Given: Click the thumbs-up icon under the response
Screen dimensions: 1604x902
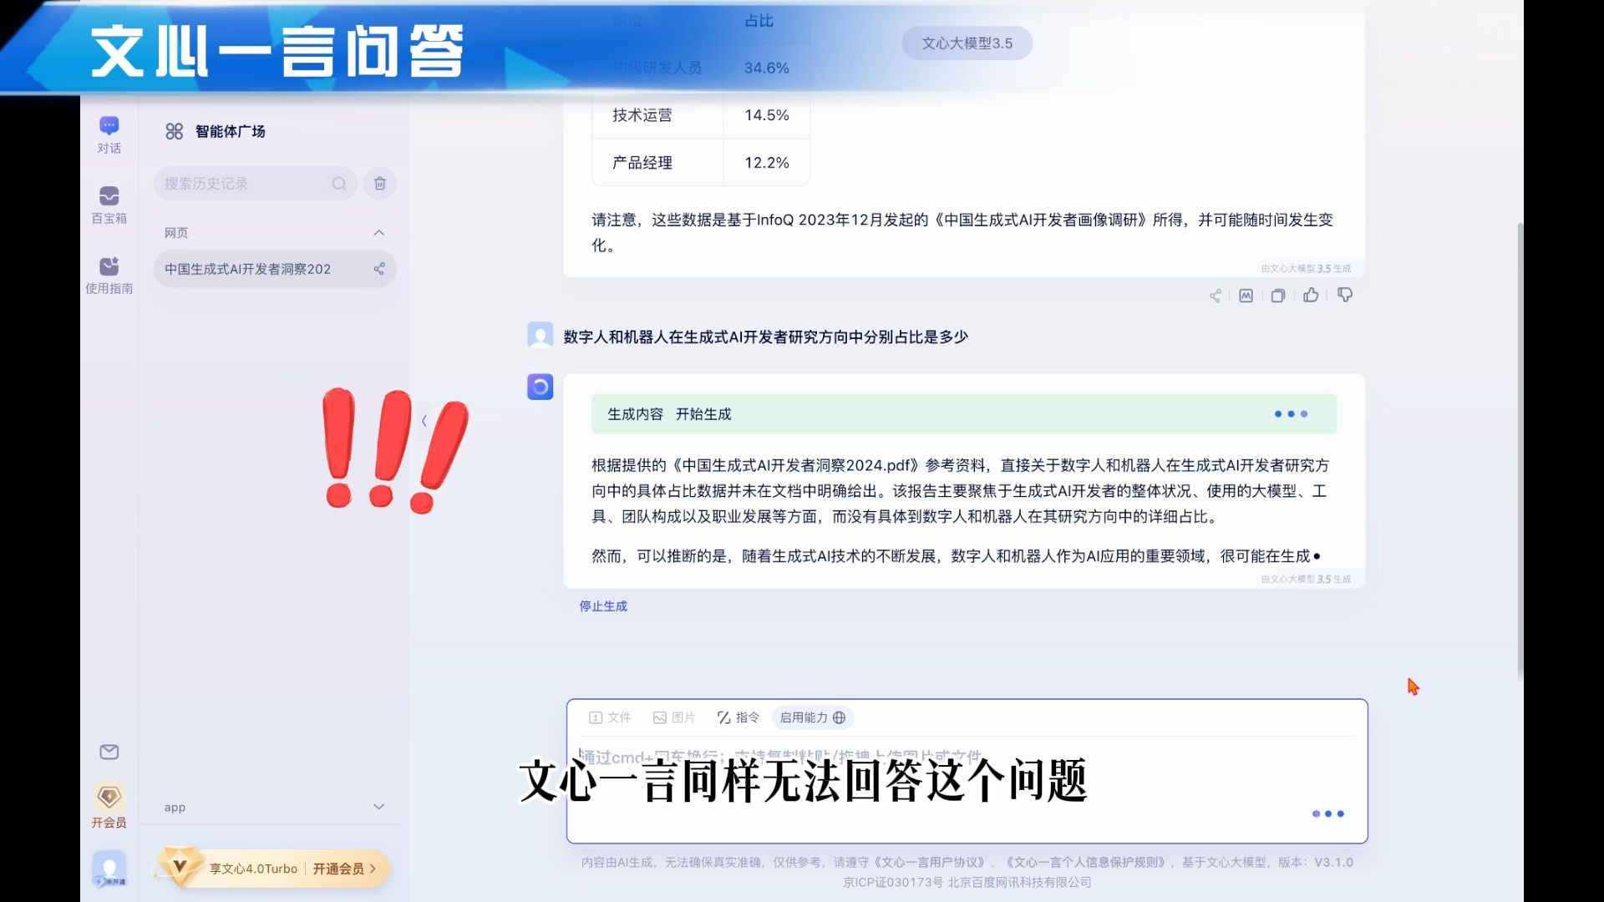Looking at the screenshot, I should point(1311,295).
